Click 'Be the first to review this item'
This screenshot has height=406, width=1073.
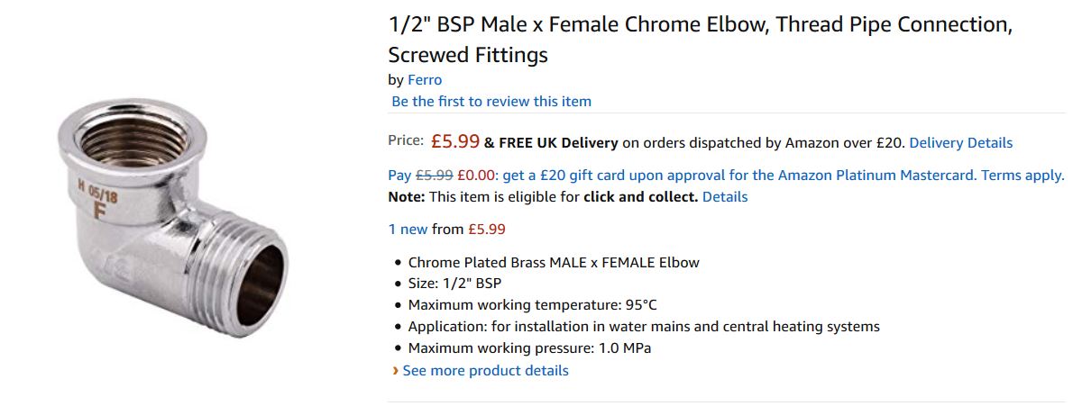coord(491,102)
